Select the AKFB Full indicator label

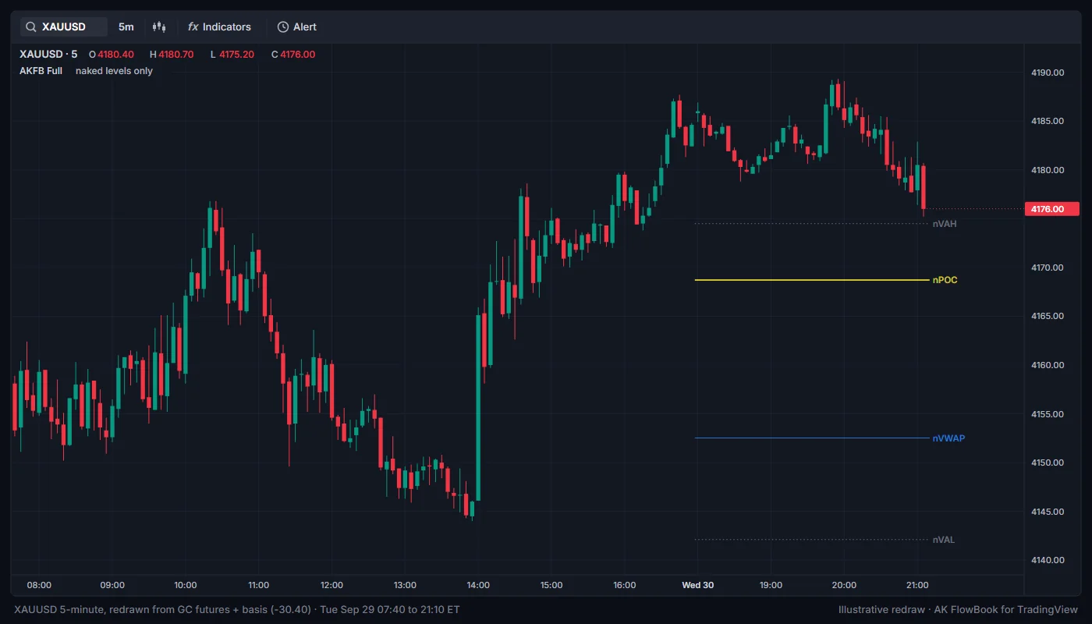click(41, 71)
